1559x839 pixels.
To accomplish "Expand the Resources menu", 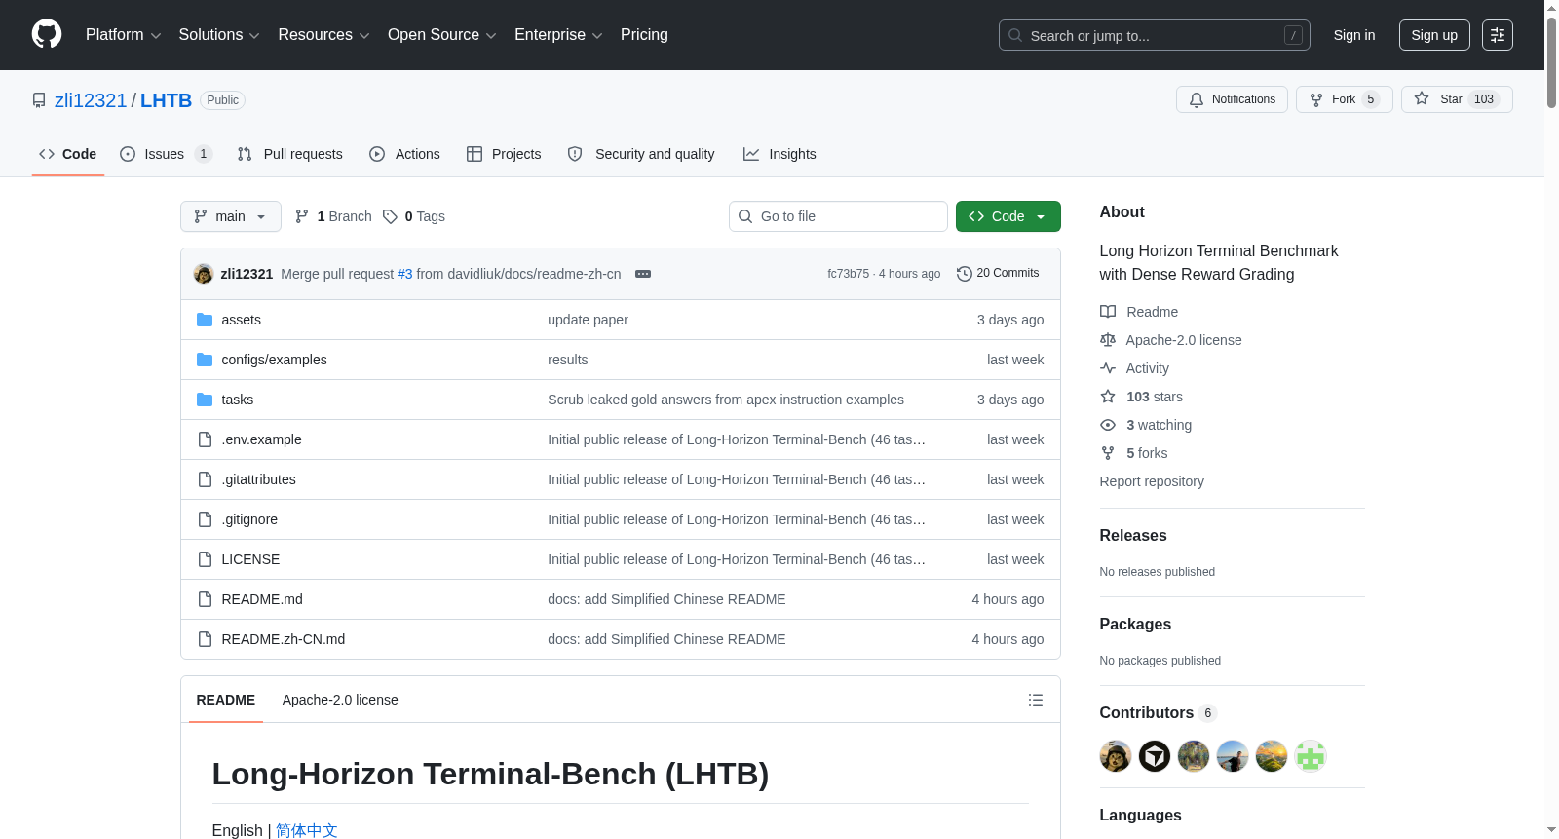I will [323, 35].
